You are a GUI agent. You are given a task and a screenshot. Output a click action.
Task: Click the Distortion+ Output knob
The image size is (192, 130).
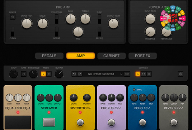[x=87, y=98]
